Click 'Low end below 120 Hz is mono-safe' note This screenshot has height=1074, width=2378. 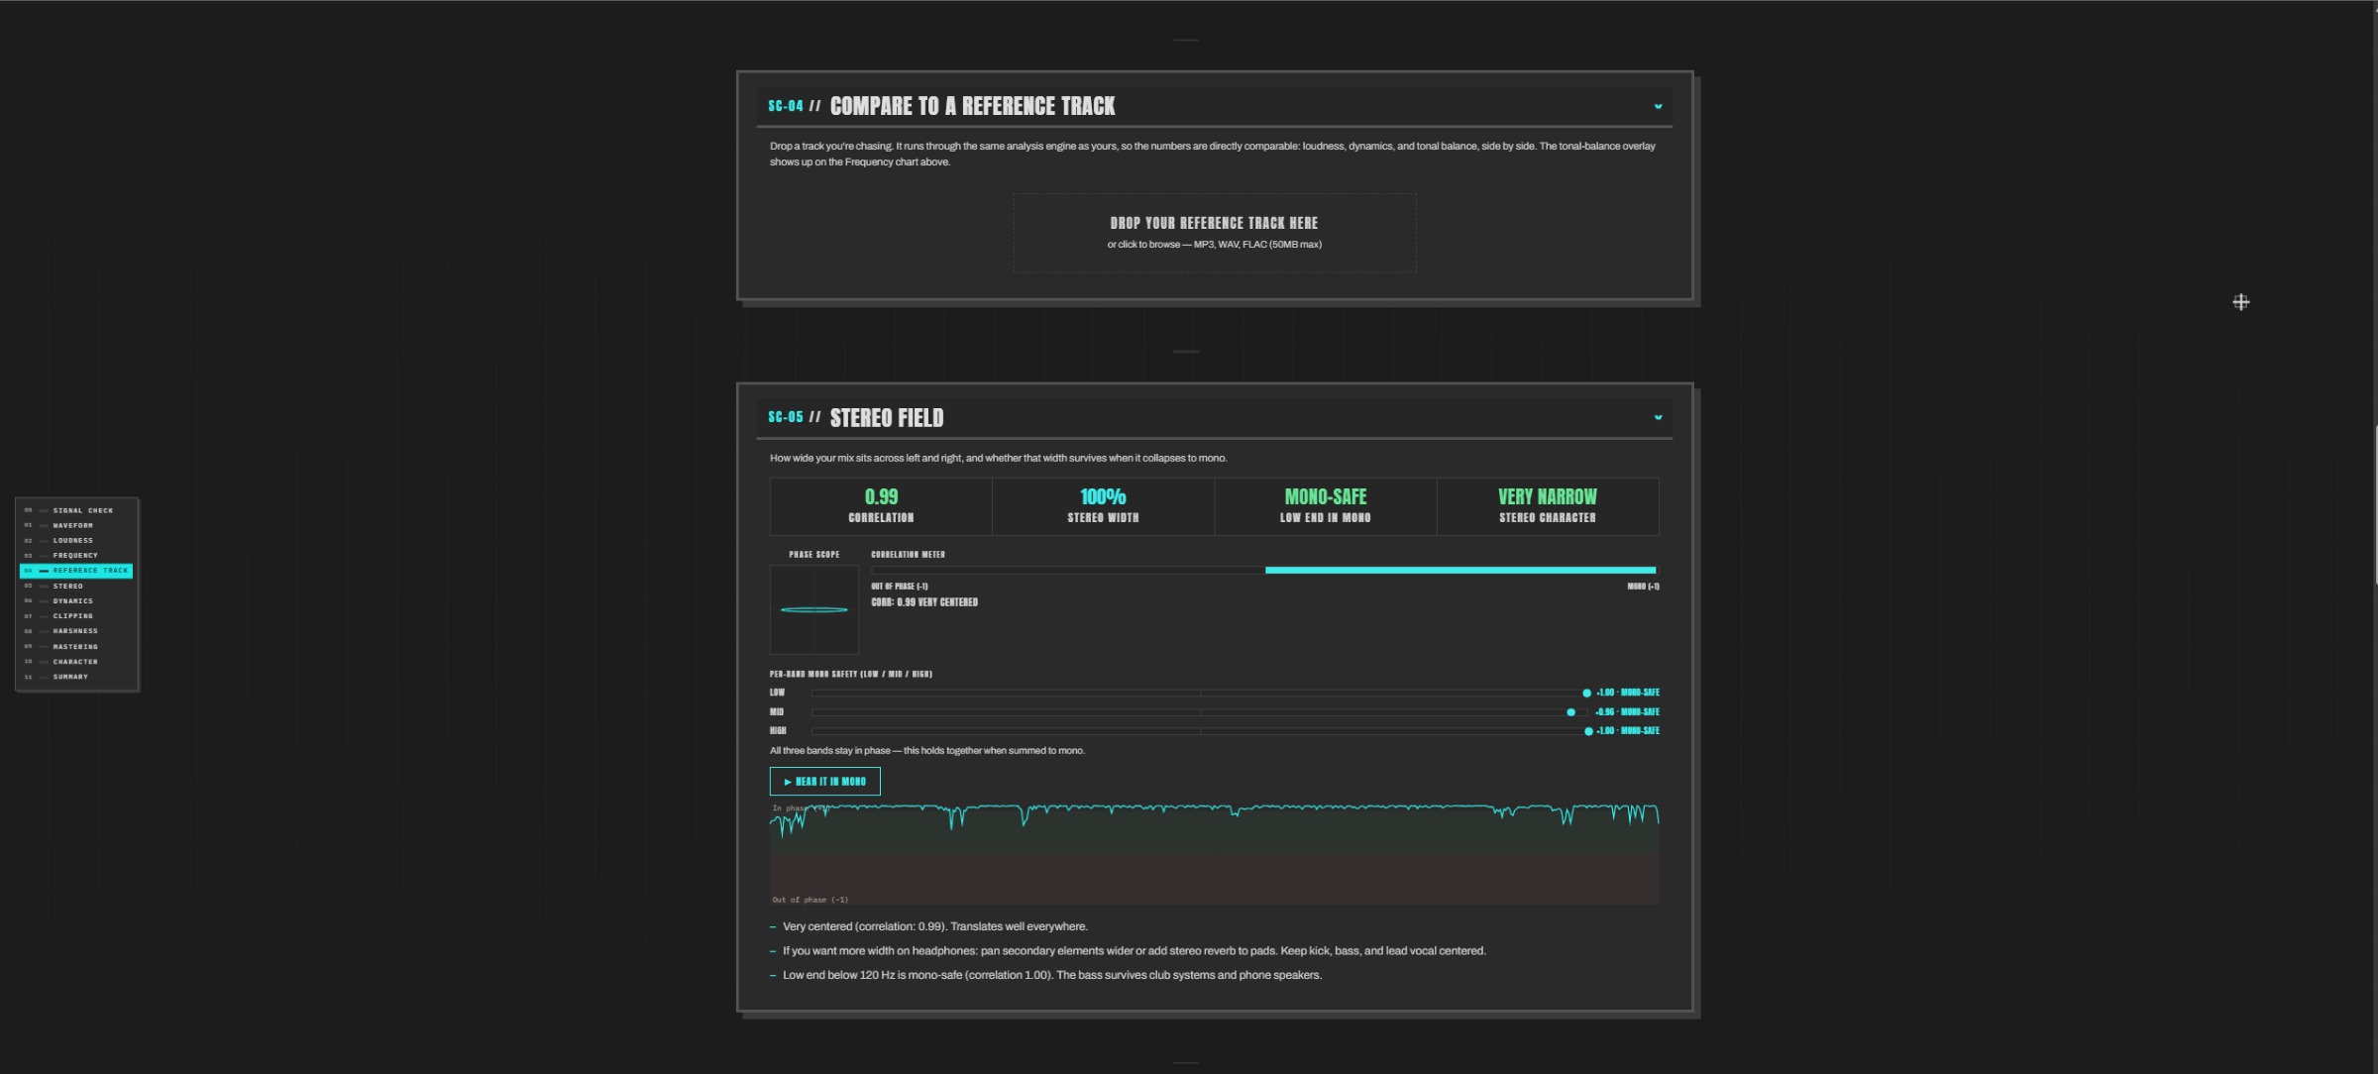[x=1052, y=975]
